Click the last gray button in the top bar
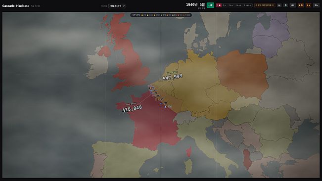The height and width of the screenshot is (181, 322). 316,5
